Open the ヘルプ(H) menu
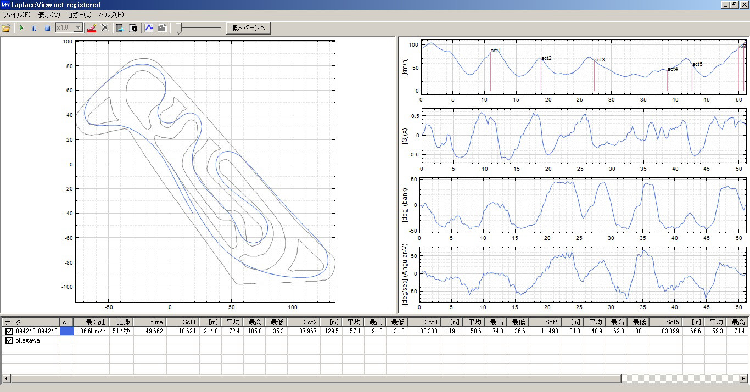The image size is (750, 392). [111, 15]
